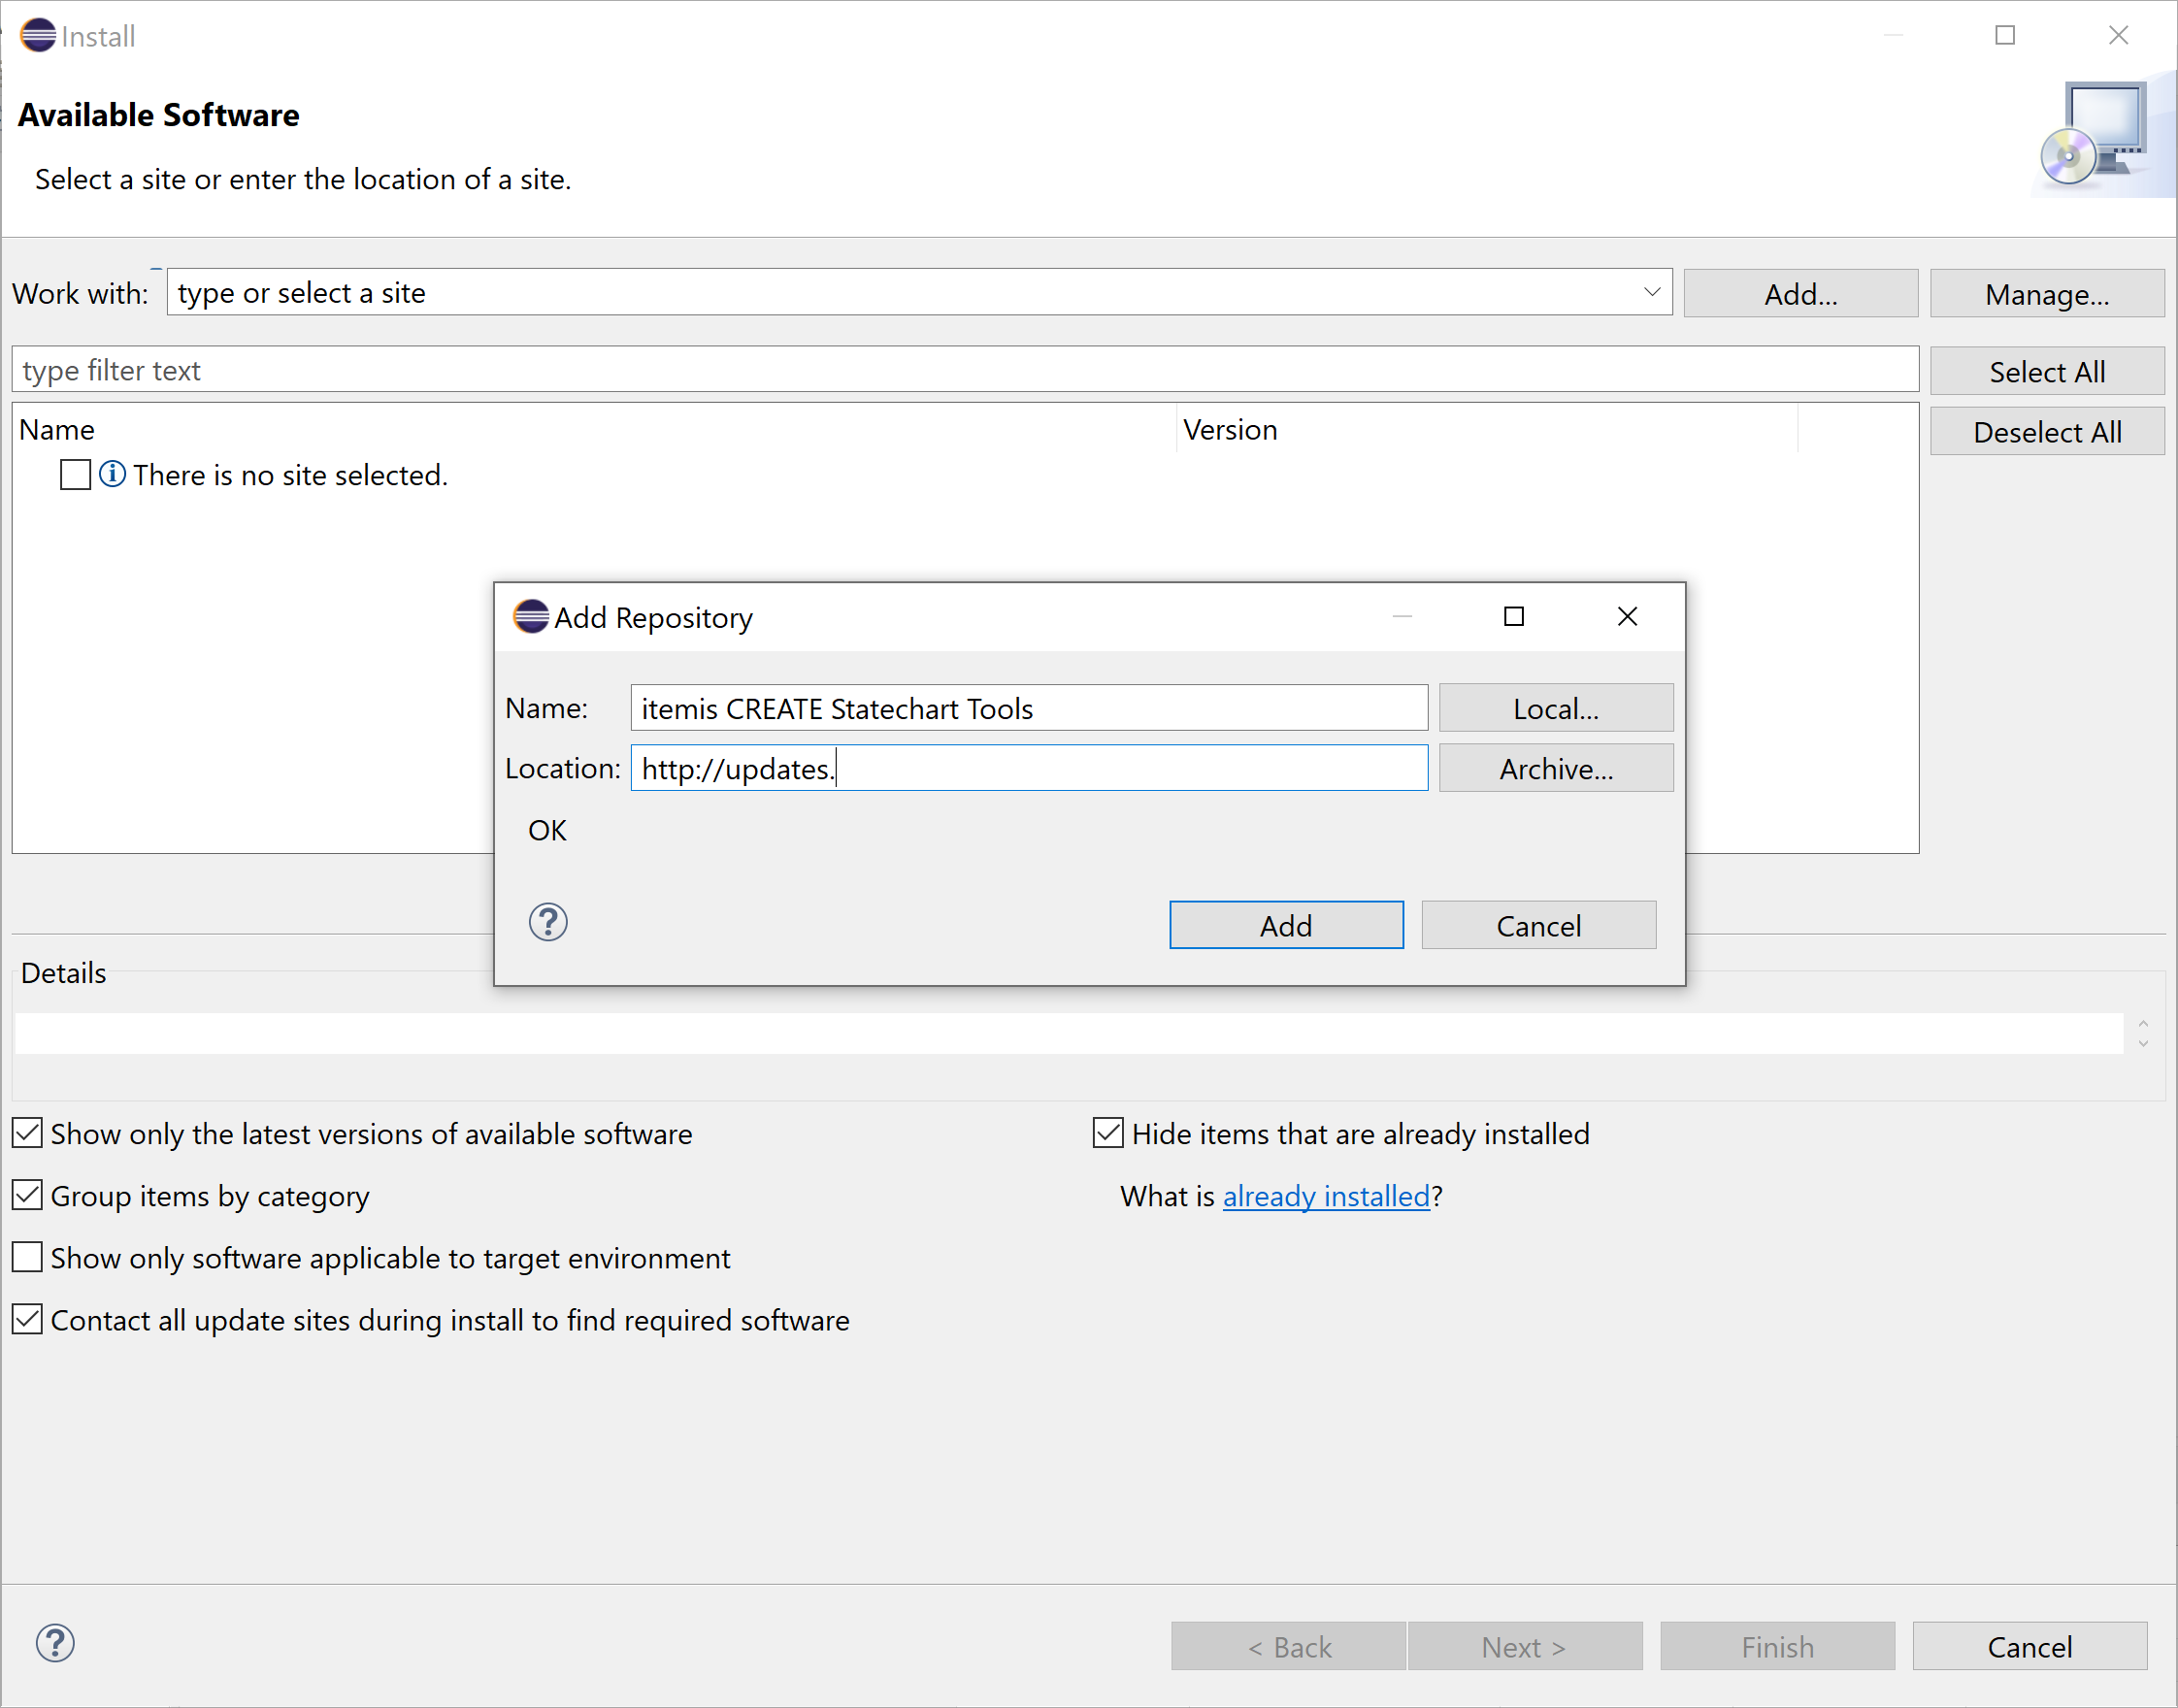Image resolution: width=2178 pixels, height=1708 pixels.
Task: Click Add button in Add Repository dialog
Action: pyautogui.click(x=1285, y=923)
